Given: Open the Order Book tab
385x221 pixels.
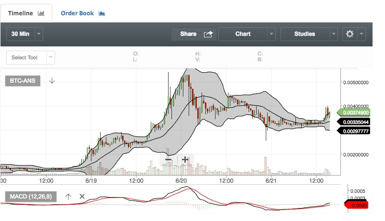Looking at the screenshot, I should click(83, 13).
